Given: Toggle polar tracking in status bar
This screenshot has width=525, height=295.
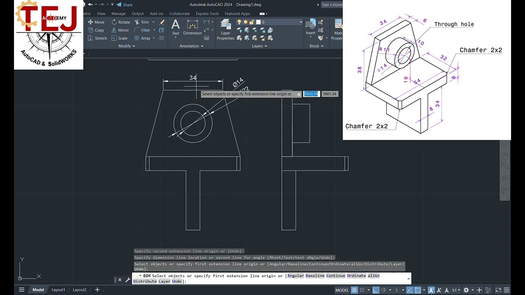Looking at the screenshot, I should (x=383, y=290).
